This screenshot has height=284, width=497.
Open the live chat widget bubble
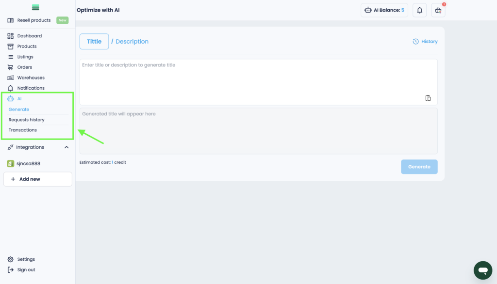click(x=482, y=270)
